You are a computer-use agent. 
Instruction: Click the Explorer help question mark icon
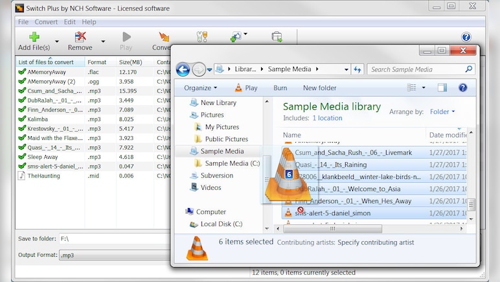[x=462, y=88]
